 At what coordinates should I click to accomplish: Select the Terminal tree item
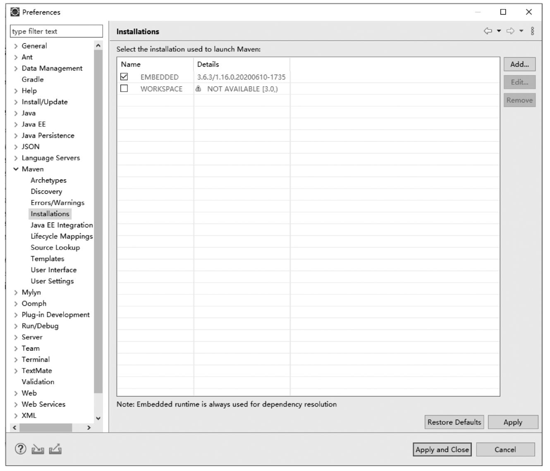coord(36,359)
